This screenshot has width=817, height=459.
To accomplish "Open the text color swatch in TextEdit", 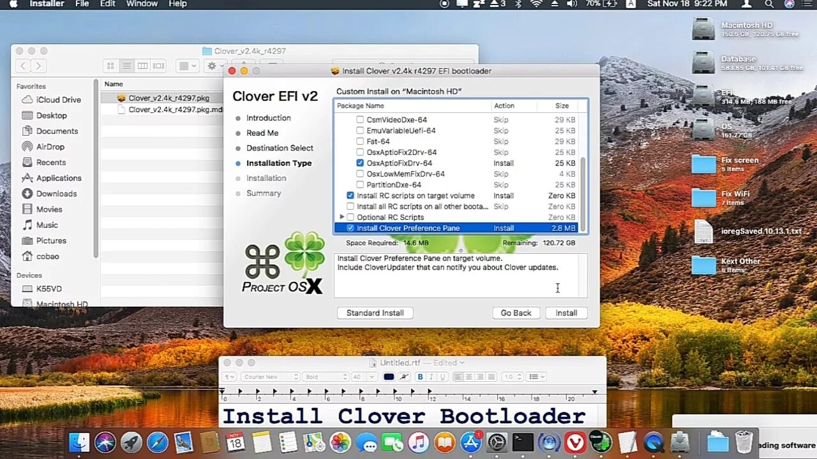I will point(389,377).
